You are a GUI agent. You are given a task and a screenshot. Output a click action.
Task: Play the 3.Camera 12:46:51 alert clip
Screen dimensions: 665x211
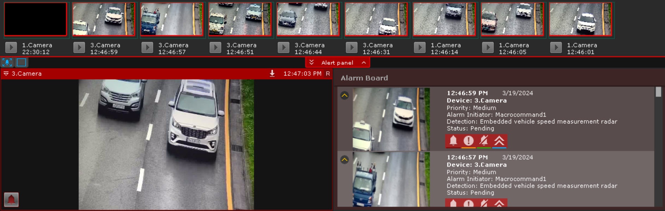coord(215,47)
